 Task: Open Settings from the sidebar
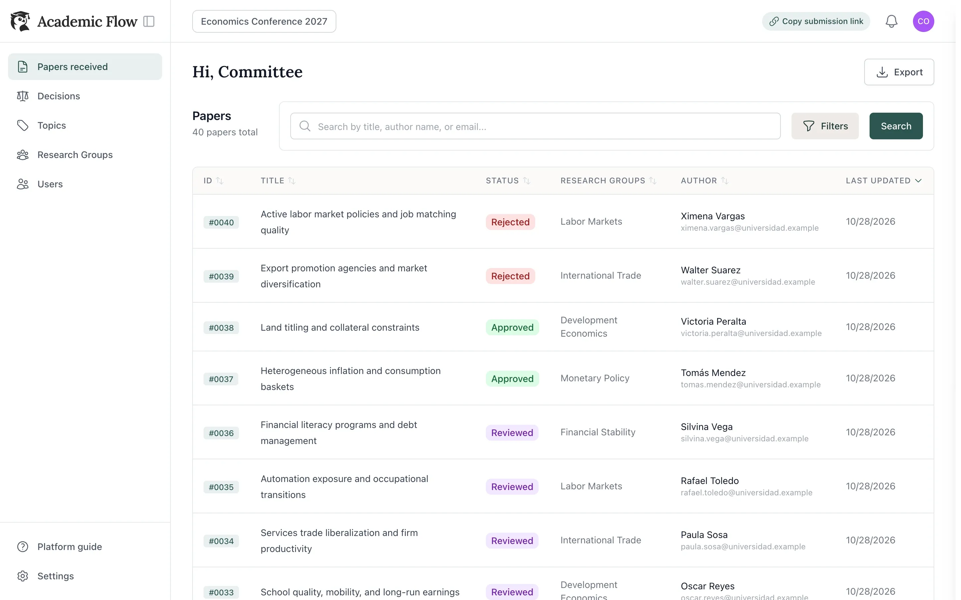click(x=85, y=576)
